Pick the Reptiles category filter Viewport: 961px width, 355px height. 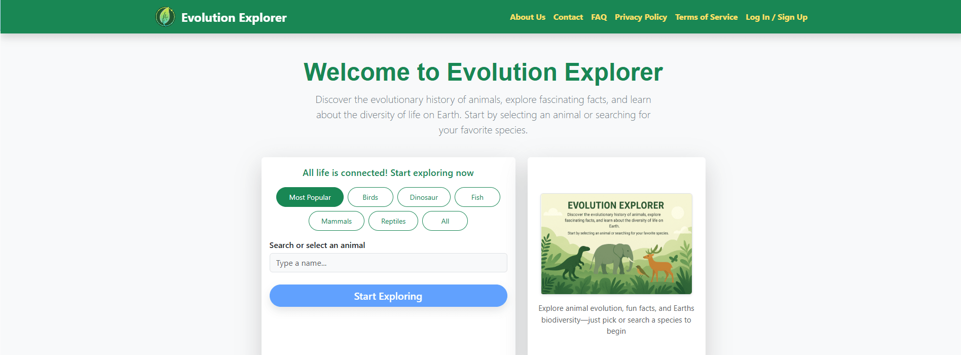pos(393,221)
